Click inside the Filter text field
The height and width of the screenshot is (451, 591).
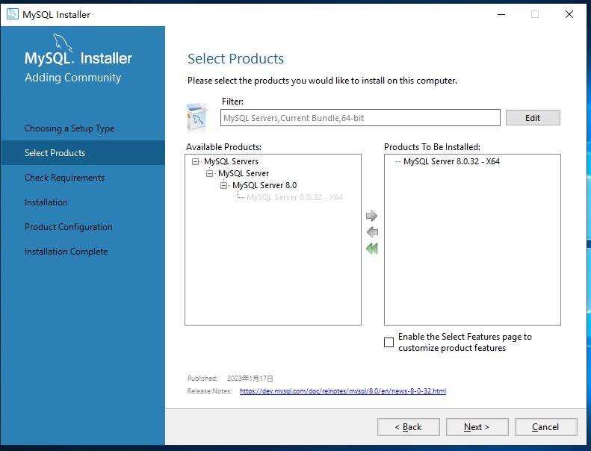pos(360,118)
